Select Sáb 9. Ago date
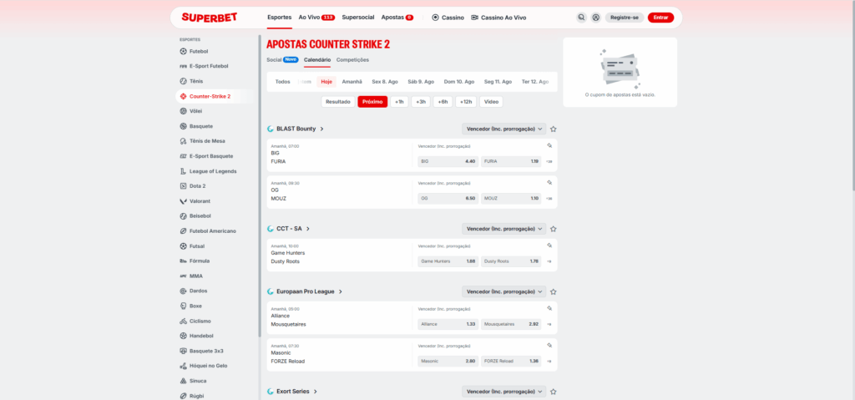Screen dimensions: 855x400 [x=421, y=82]
